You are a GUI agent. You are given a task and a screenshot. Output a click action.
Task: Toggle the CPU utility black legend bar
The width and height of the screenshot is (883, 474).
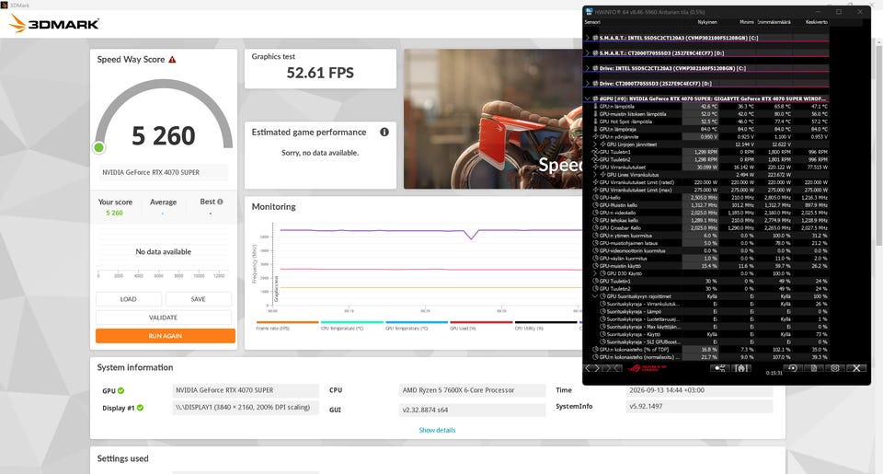click(545, 322)
